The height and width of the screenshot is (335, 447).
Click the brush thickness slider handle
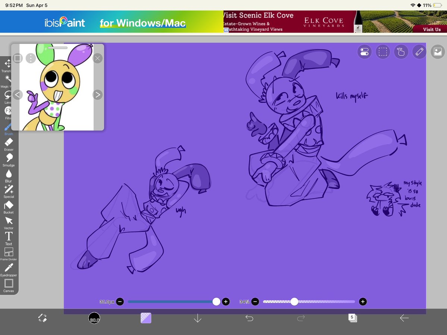tap(216, 301)
